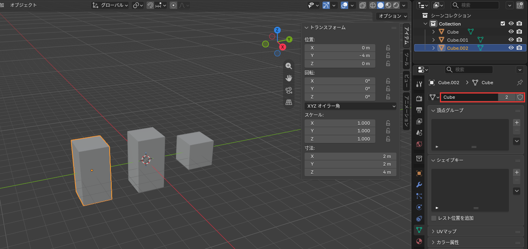Toggle camera view with the camera icon
The width and height of the screenshot is (528, 249).
pos(289,90)
